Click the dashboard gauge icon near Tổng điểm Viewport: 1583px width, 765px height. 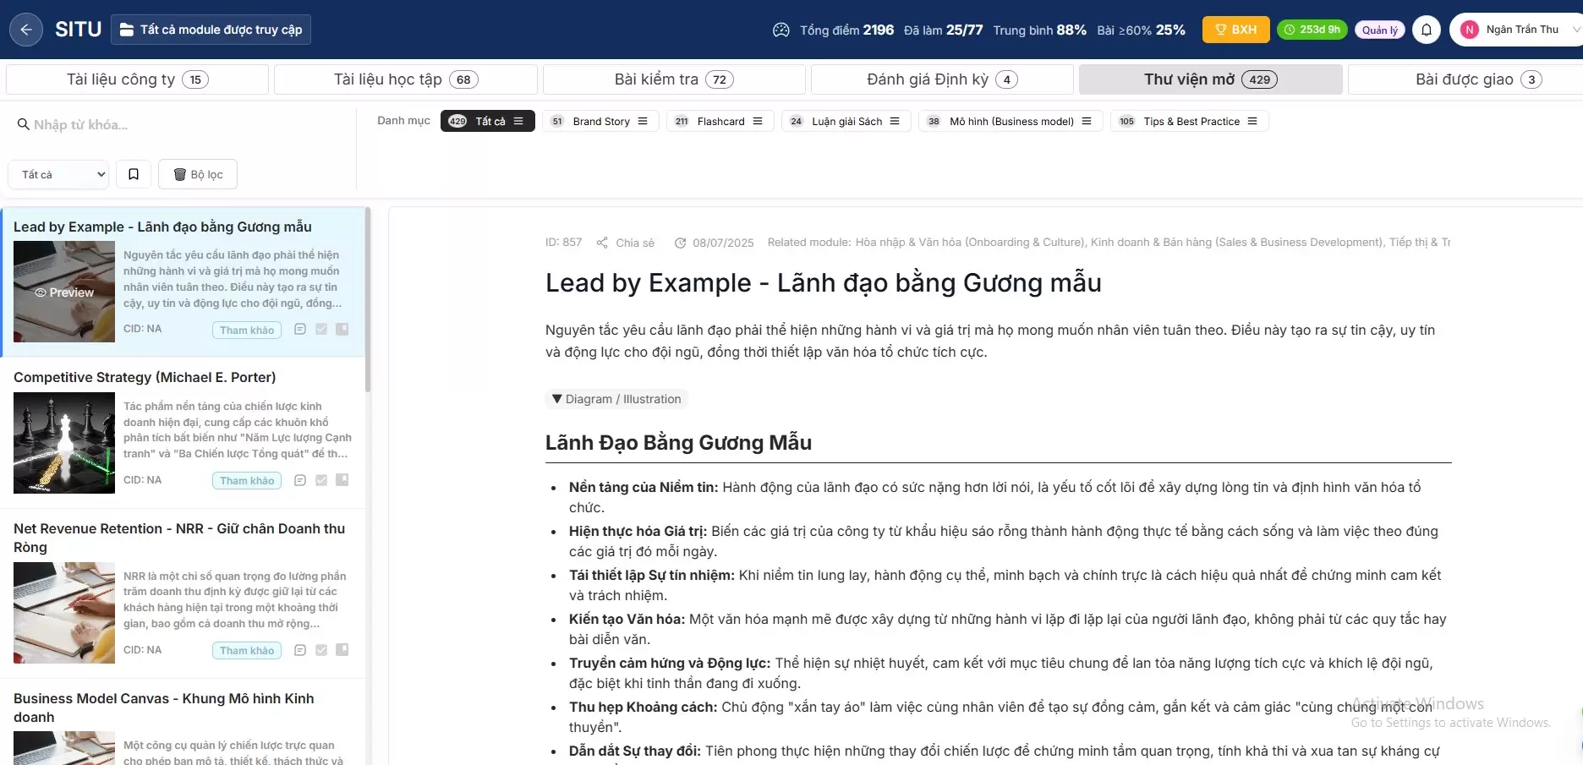coord(781,30)
